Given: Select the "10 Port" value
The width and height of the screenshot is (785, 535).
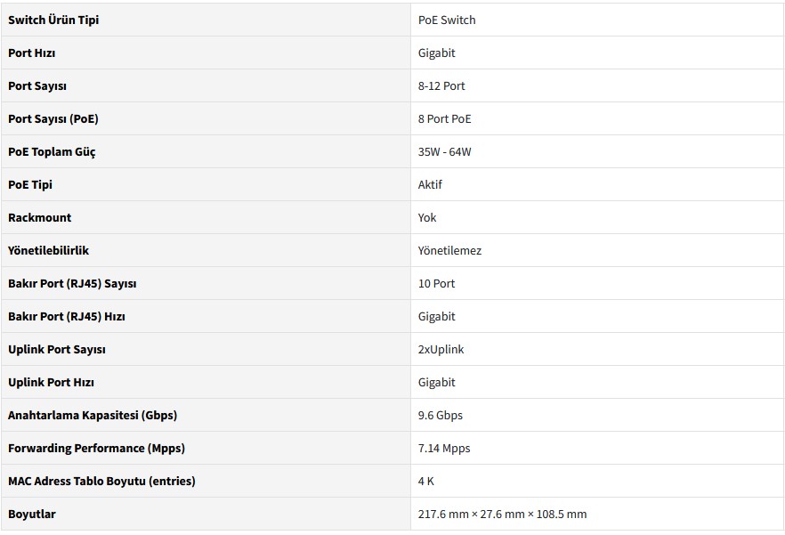Looking at the screenshot, I should [x=436, y=283].
